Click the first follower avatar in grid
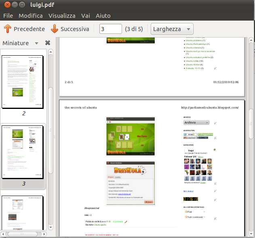The image size is (255, 238). click(187, 161)
